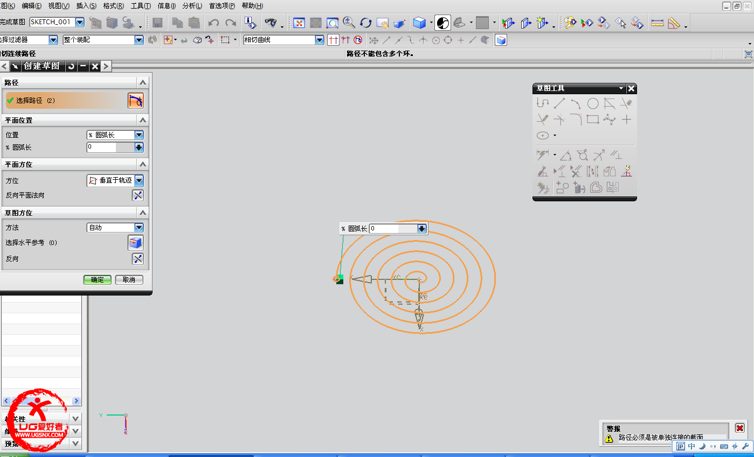Viewport: 754px width, 457px height.
Task: Close the 警报 alert popup
Action: (739, 428)
